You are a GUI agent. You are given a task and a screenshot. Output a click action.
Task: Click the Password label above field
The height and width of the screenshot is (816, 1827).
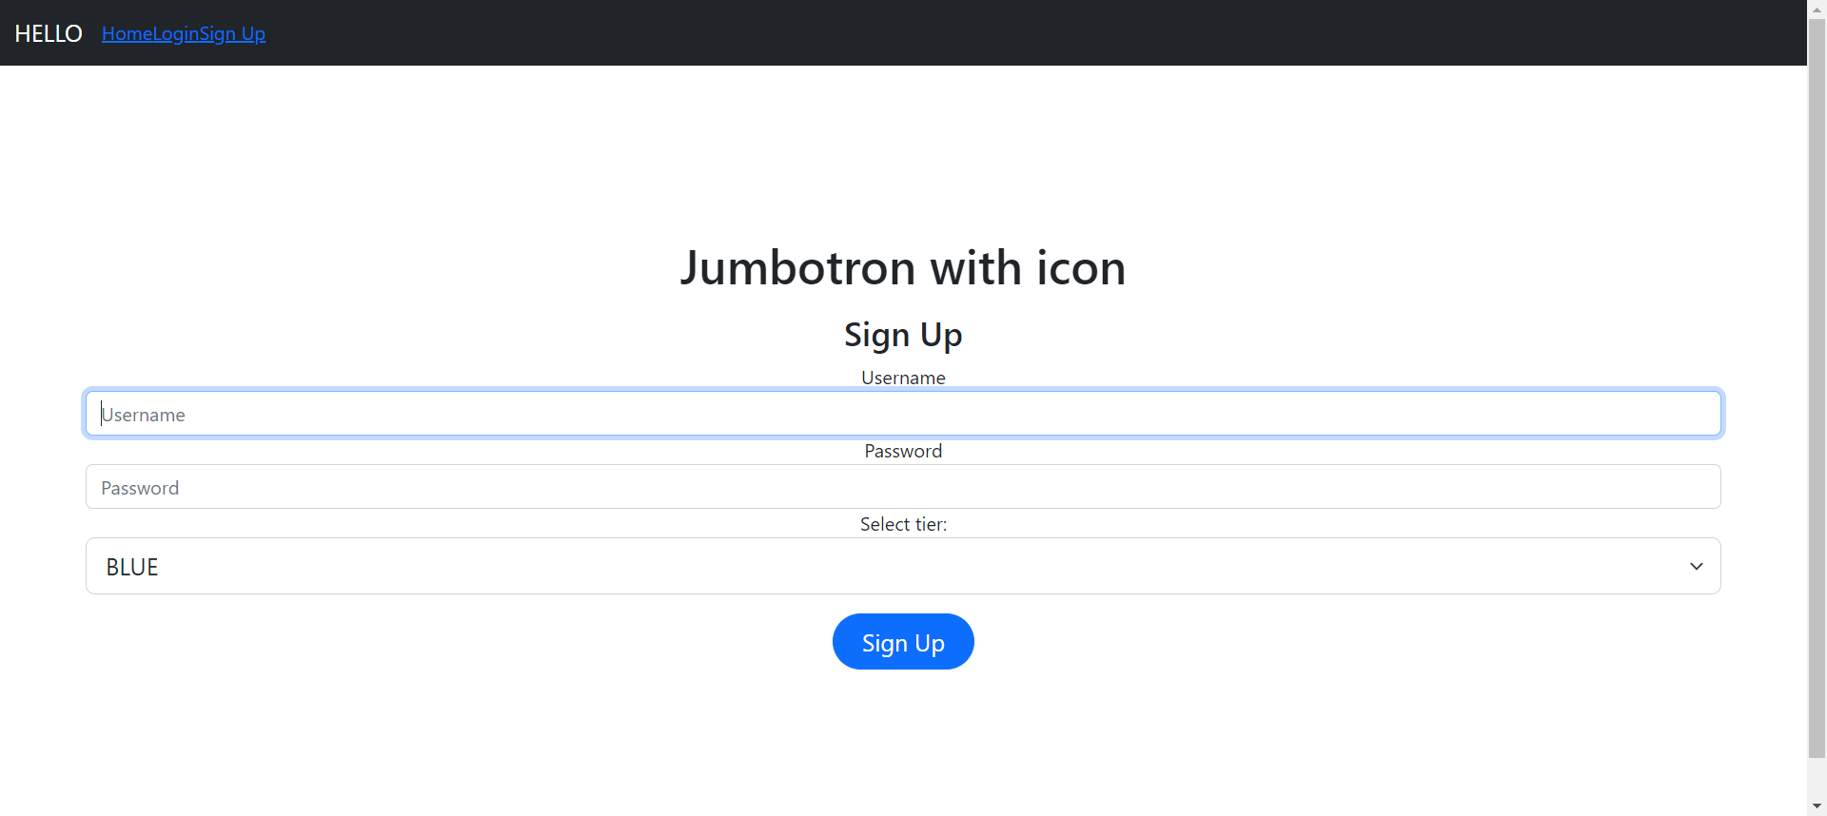[903, 451]
